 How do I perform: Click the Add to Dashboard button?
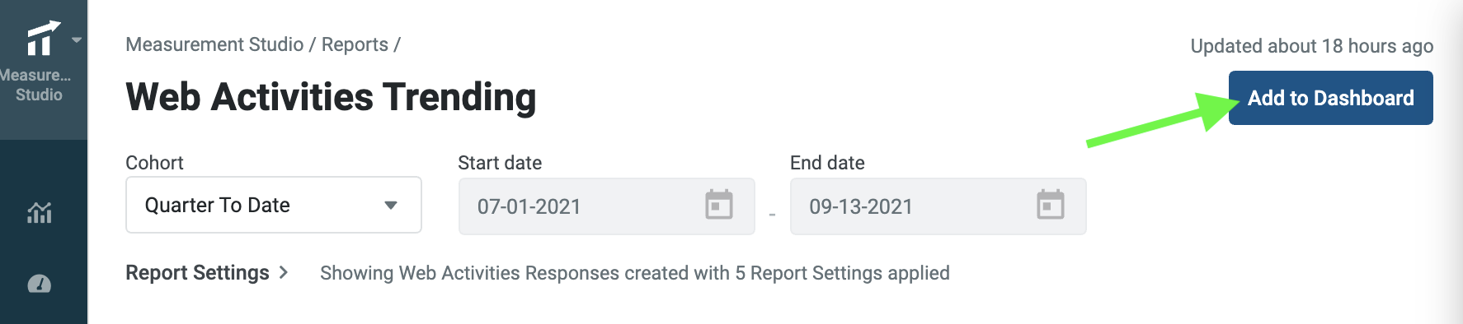pos(1330,98)
